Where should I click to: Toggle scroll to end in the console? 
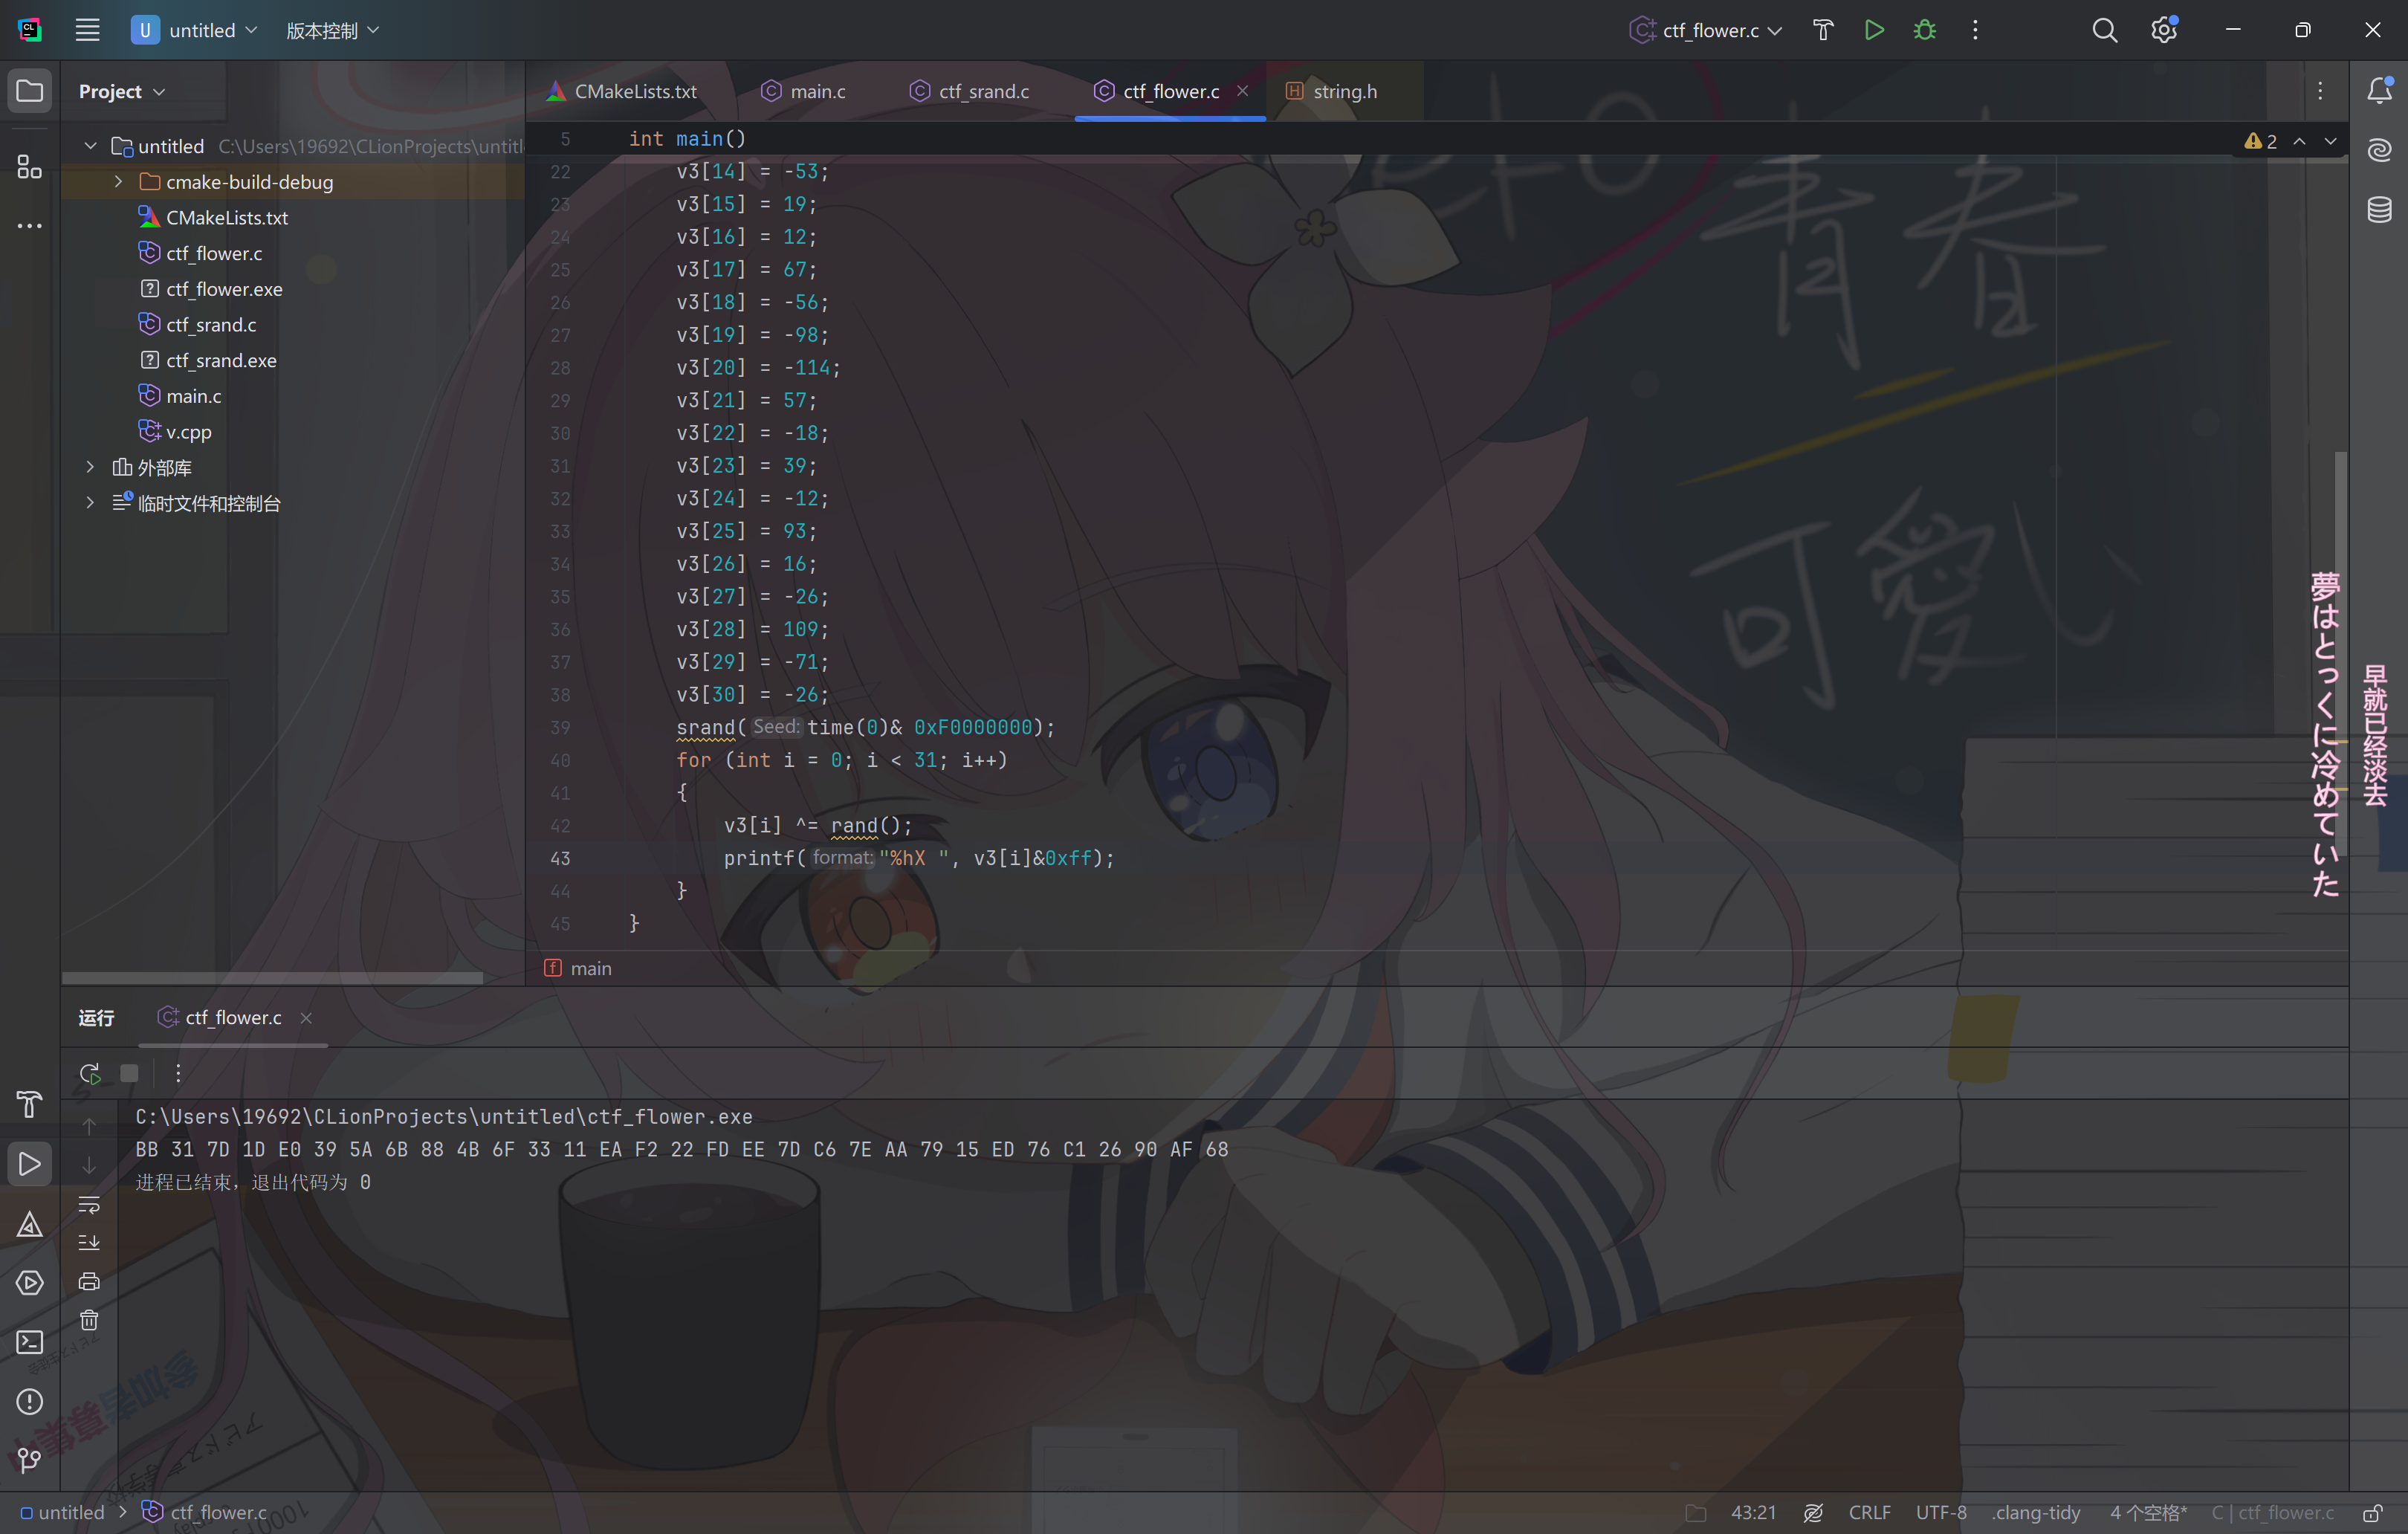[x=89, y=1243]
